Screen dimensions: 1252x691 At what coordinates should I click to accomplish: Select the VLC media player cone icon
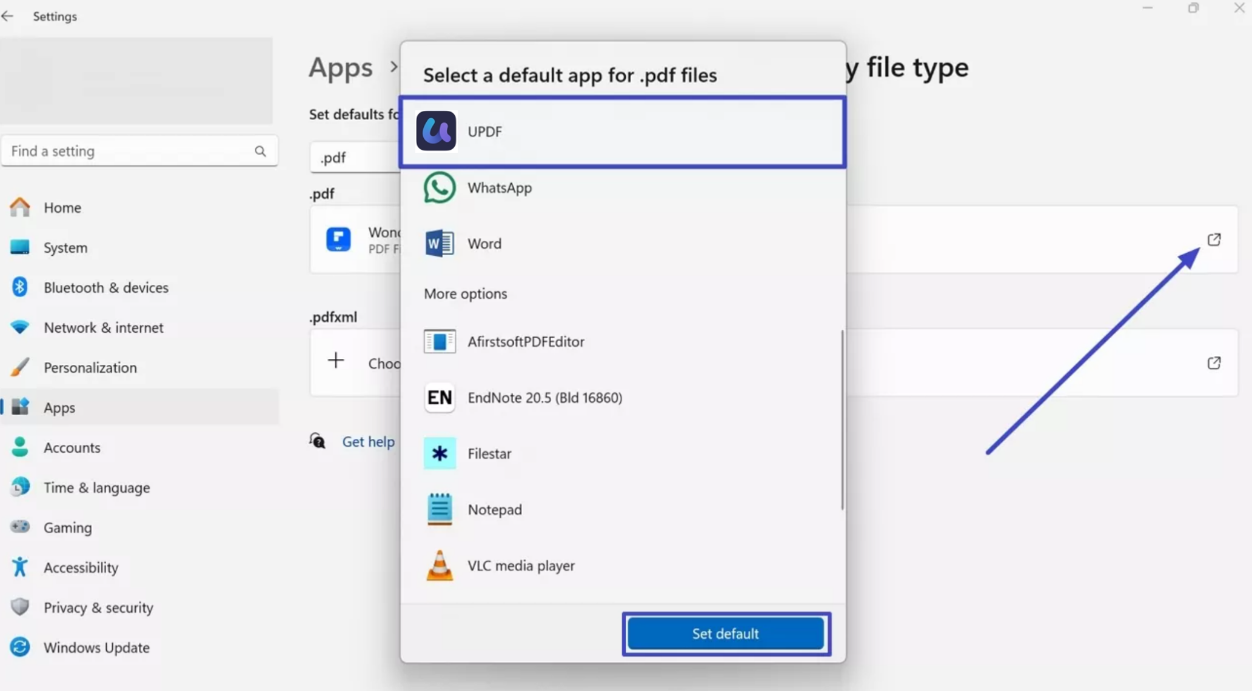[x=440, y=566]
